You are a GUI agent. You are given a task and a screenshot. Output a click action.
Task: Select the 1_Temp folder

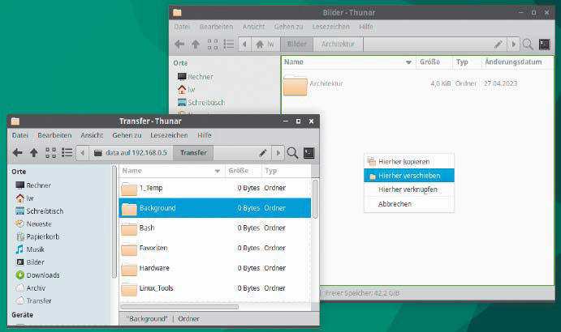coord(214,188)
